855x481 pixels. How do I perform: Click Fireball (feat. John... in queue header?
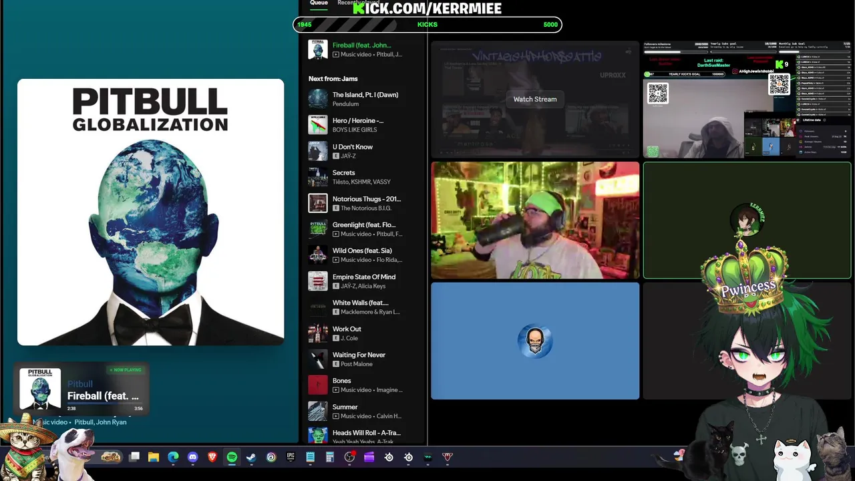(x=362, y=45)
